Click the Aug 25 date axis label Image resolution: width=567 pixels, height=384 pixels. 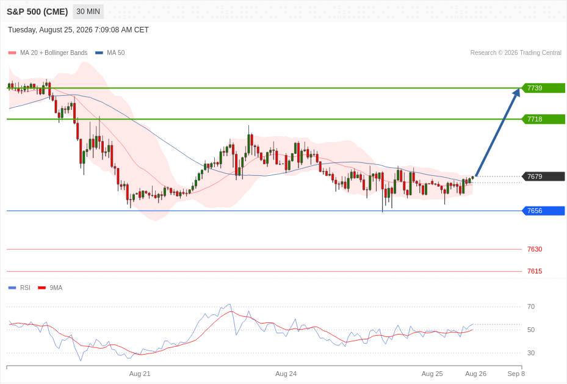point(432,374)
